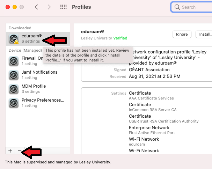Click the Downloaded section header

click(20, 28)
